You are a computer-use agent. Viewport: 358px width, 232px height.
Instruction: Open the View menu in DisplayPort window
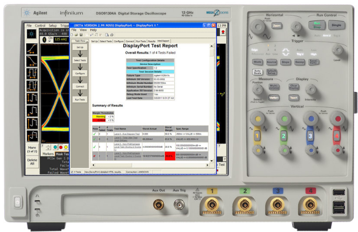83,30
